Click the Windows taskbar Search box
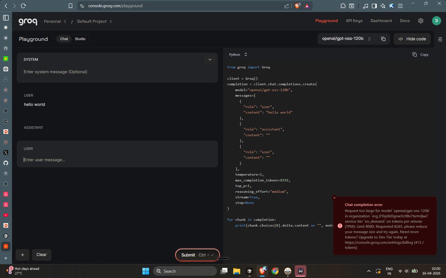 pos(185,271)
